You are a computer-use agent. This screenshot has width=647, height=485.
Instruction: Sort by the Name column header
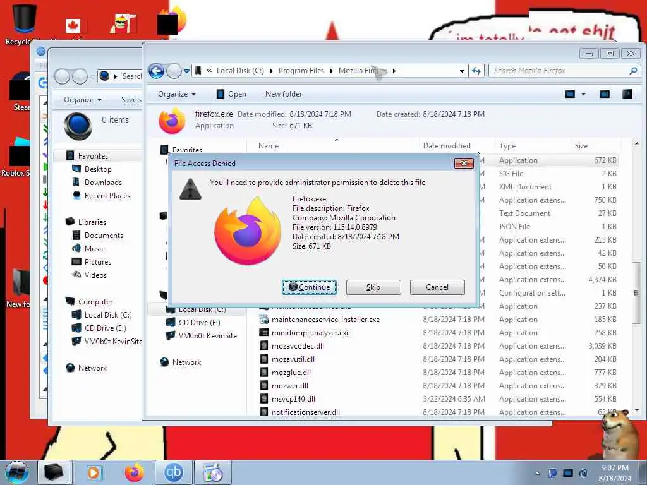point(268,146)
